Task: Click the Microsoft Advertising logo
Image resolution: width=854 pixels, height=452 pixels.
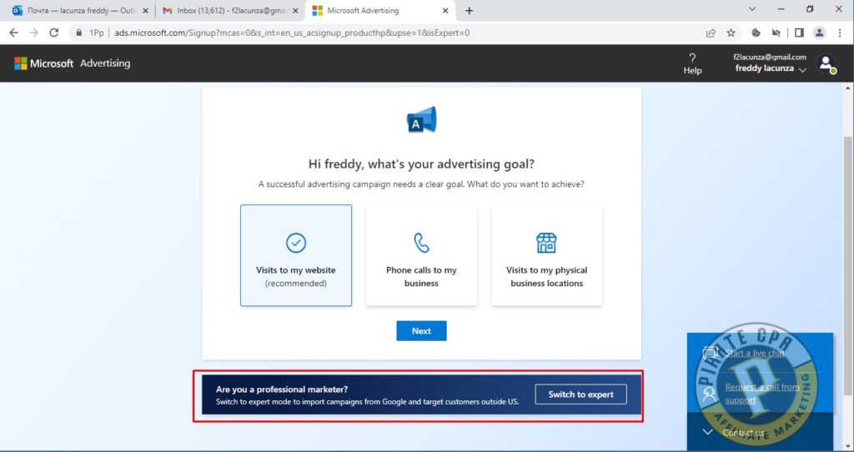Action: pyautogui.click(x=72, y=63)
